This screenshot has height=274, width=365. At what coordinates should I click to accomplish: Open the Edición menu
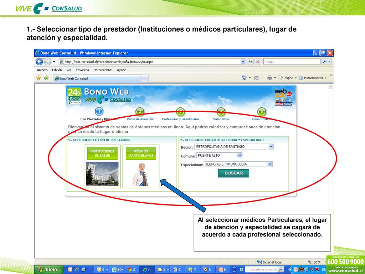coord(57,70)
